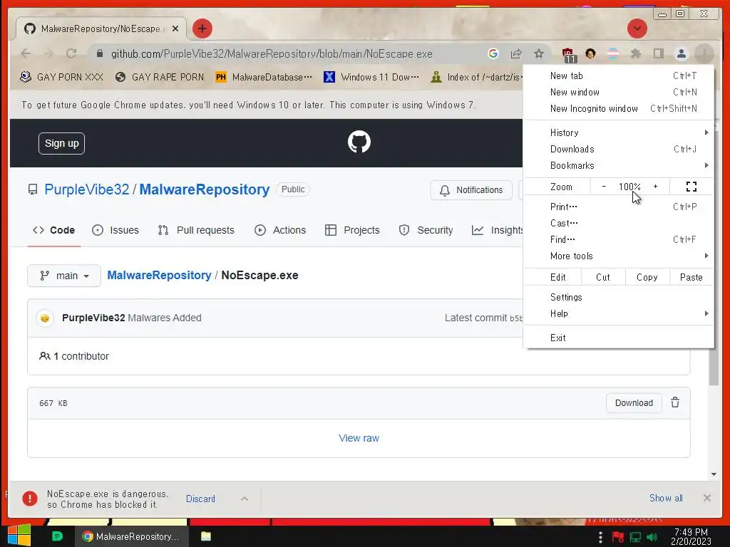
Task: Click the View raw link
Action: pos(359,438)
